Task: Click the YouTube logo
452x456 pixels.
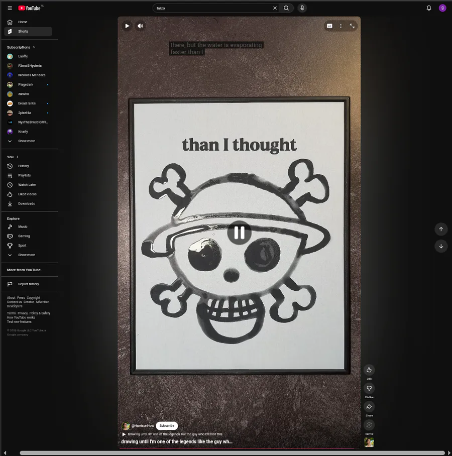Action: click(x=29, y=8)
